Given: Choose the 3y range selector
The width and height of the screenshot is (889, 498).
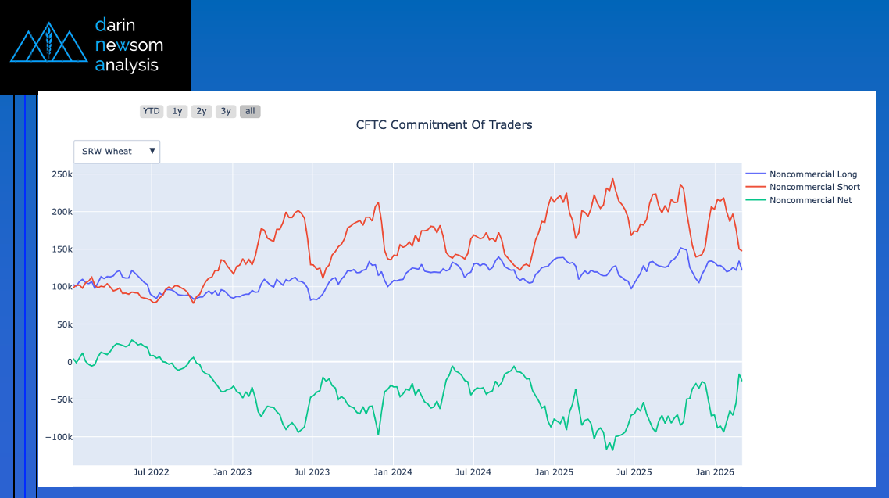Looking at the screenshot, I should (226, 111).
